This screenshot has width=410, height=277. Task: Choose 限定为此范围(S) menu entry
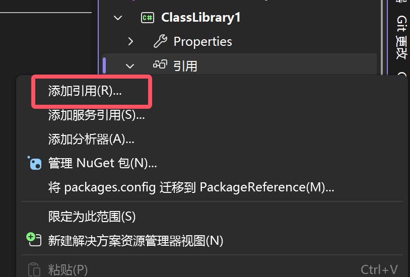click(x=92, y=217)
